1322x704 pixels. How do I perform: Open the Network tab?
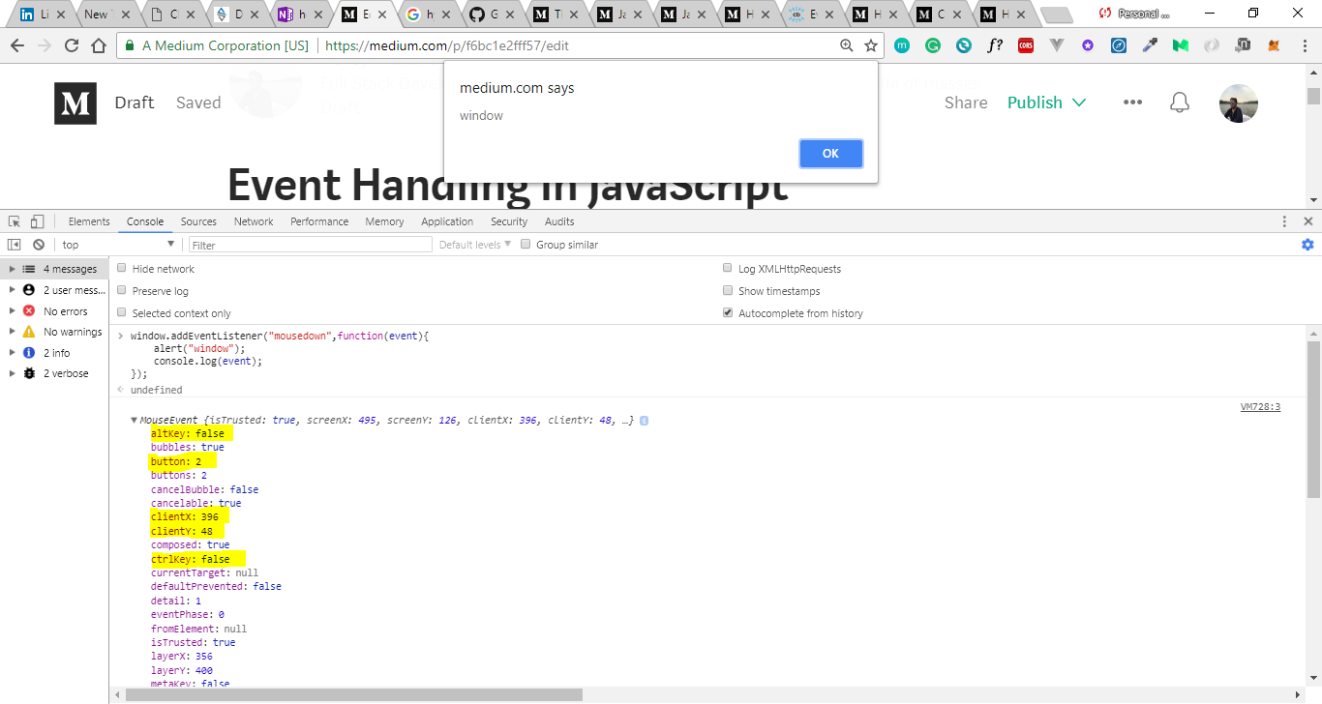tap(254, 221)
